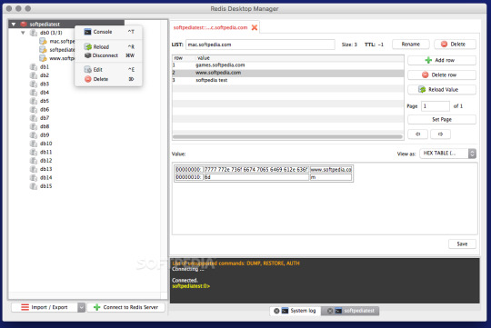
Task: Select the softpedia test row
Action: click(x=287, y=80)
